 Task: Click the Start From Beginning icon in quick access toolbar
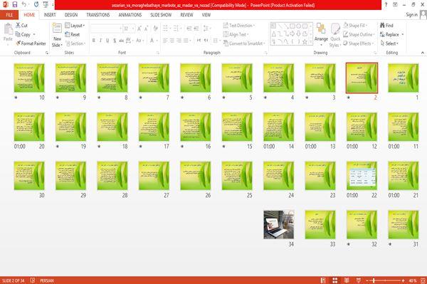46,5
